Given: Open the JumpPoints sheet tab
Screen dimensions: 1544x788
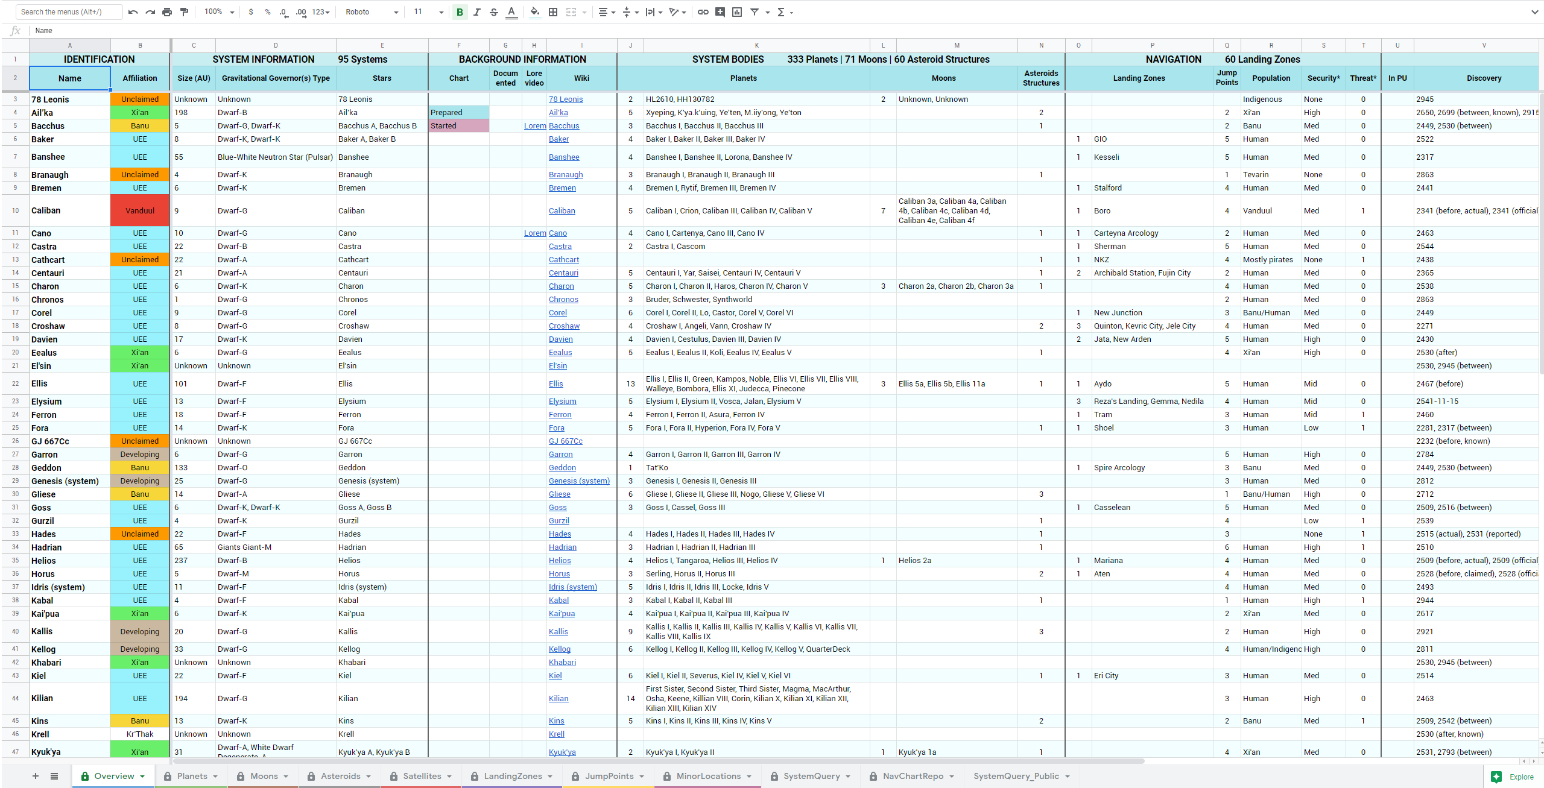Looking at the screenshot, I should 609,776.
